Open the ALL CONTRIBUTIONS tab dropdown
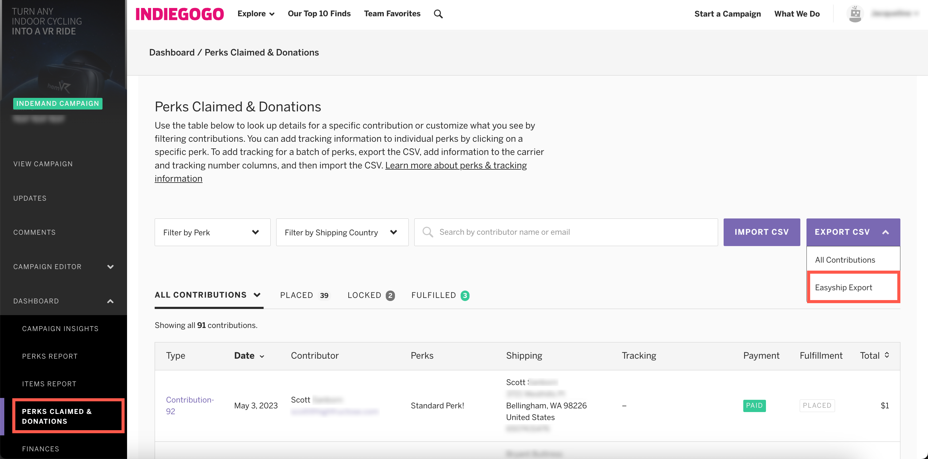This screenshot has width=928, height=459. [208, 295]
